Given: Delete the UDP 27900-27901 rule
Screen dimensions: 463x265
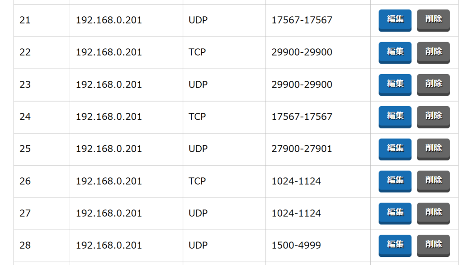Looking at the screenshot, I should click(x=433, y=149).
